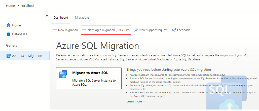Open Feedback from the toolbar
The height and width of the screenshot is (111, 259).
pyautogui.click(x=183, y=30)
